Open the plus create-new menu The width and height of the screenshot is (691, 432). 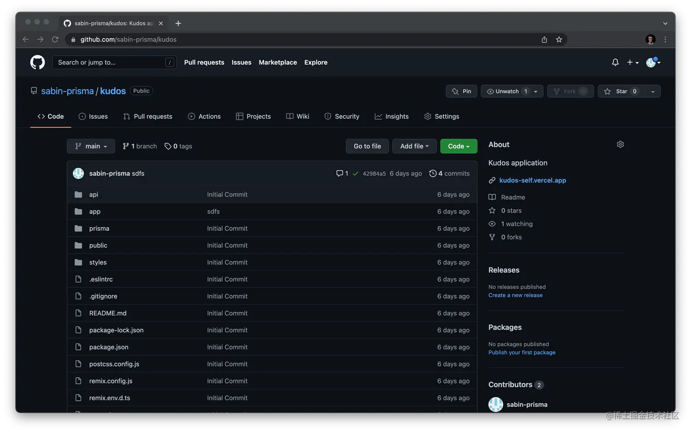[633, 63]
